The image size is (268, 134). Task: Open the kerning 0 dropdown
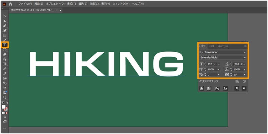tap(218, 75)
